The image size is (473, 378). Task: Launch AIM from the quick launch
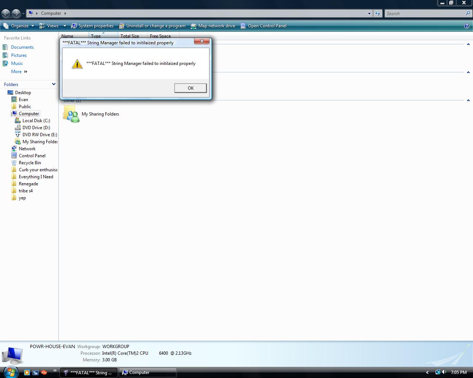pyautogui.click(x=44, y=372)
